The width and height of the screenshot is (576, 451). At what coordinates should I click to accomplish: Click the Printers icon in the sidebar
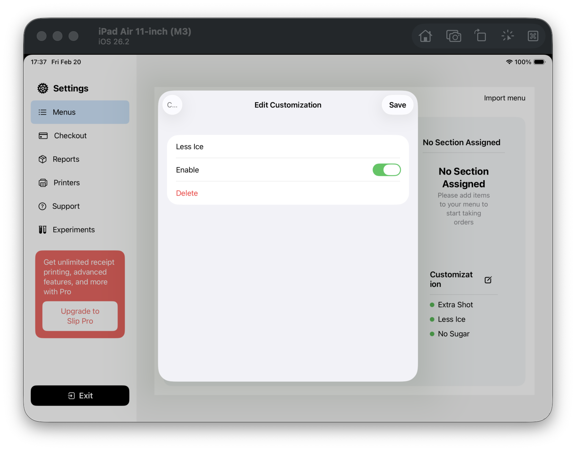point(43,183)
